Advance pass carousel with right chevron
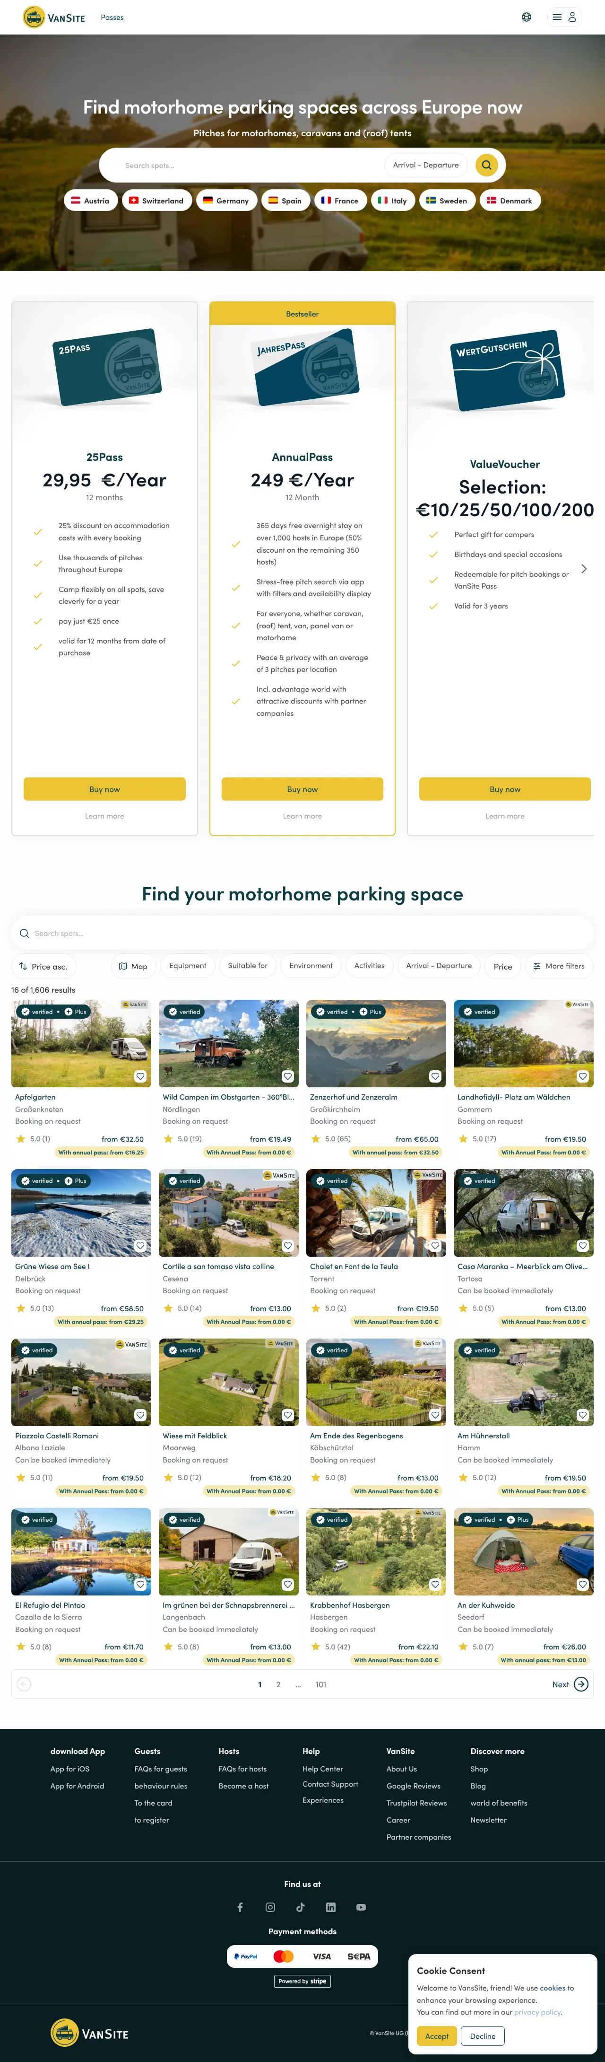 [x=584, y=568]
